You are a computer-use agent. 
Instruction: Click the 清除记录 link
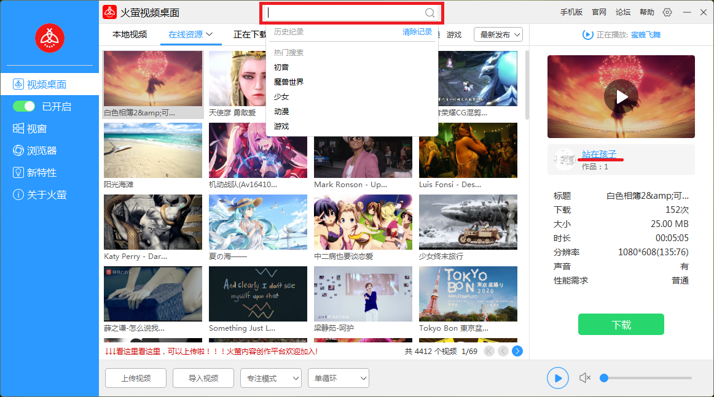(417, 32)
